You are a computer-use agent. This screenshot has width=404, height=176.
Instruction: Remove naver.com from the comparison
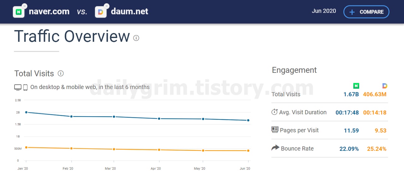(x=25, y=6)
